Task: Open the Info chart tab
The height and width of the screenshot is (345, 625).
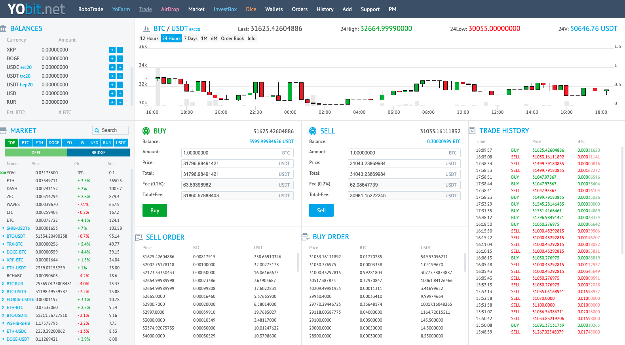Action: pyautogui.click(x=252, y=38)
